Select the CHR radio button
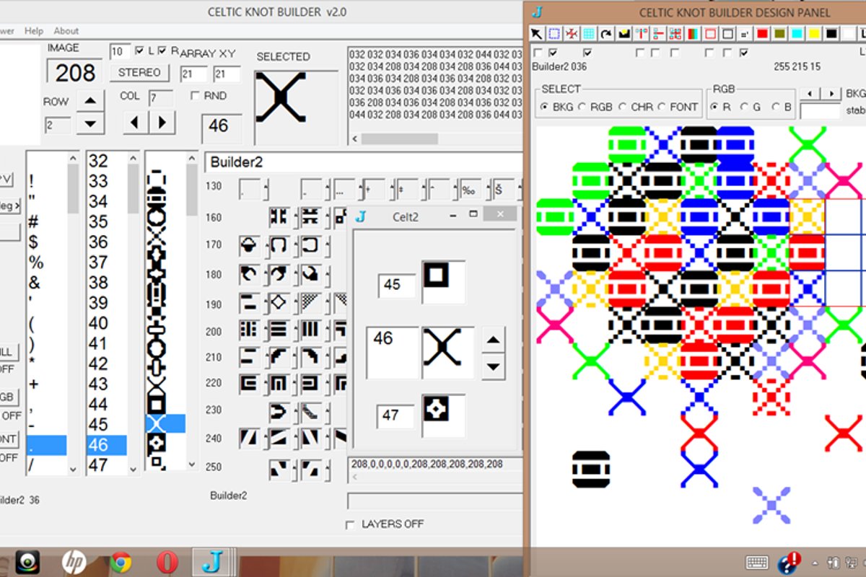 coord(622,107)
